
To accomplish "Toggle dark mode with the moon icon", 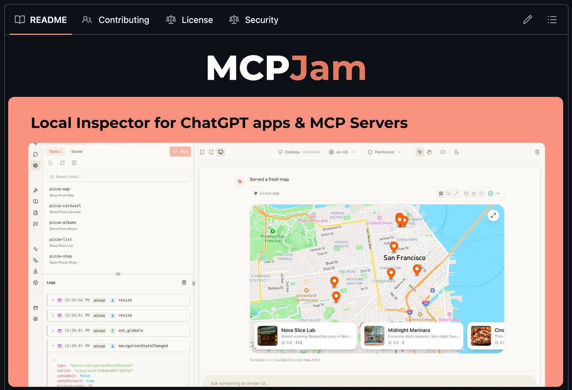I will point(456,152).
